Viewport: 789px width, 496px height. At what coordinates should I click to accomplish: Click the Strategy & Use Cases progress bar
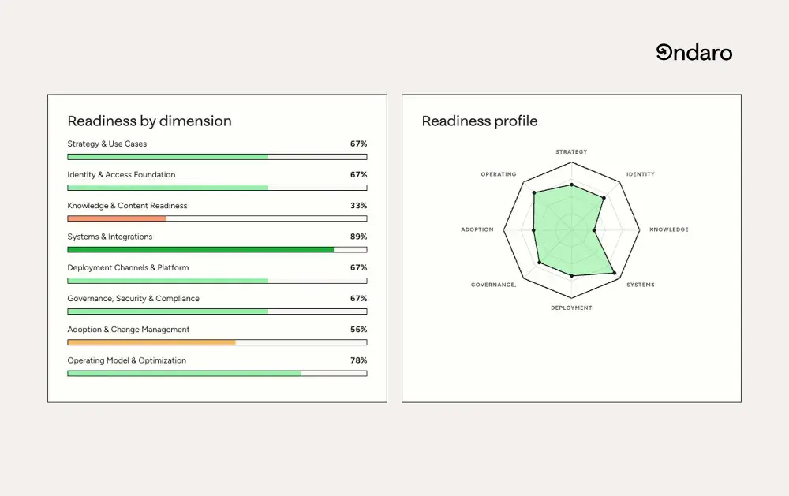pos(218,157)
